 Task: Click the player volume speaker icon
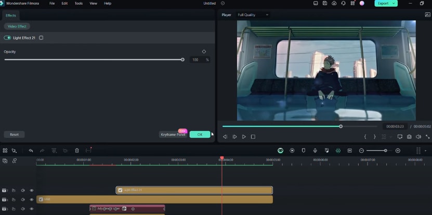tap(418, 136)
